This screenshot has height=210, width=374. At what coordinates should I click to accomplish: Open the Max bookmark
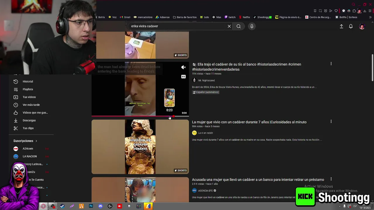pyautogui.click(x=217, y=17)
